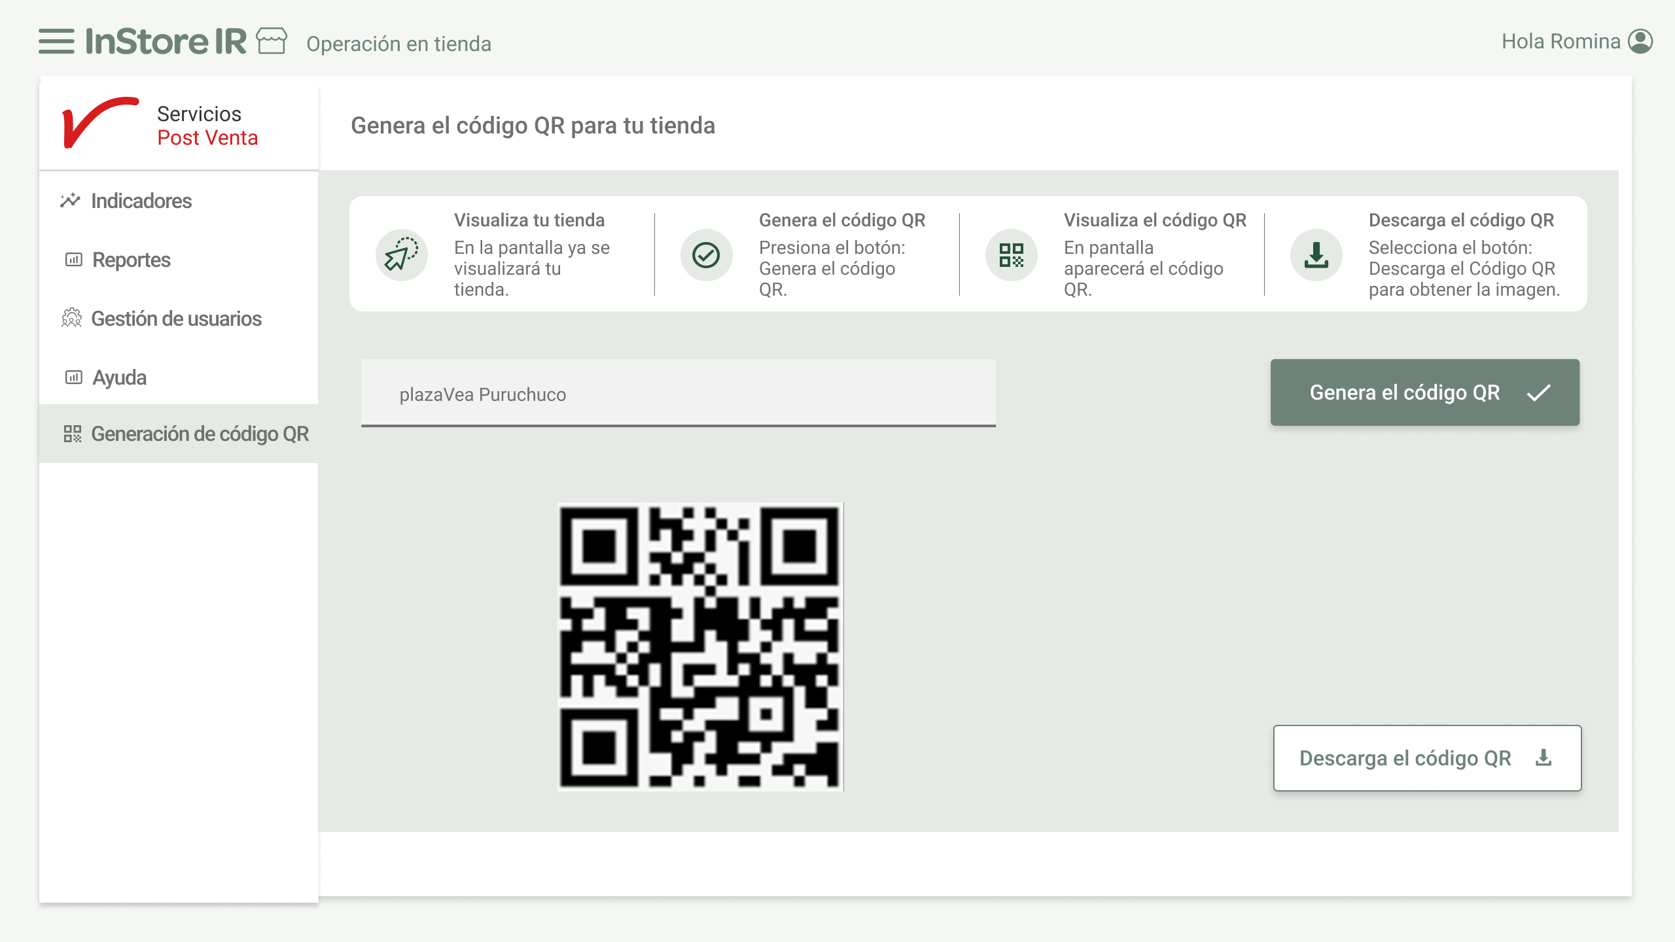Click the cursor icon in Visualiza tu tienda step
Viewport: 1675px width, 942px height.
pos(401,255)
